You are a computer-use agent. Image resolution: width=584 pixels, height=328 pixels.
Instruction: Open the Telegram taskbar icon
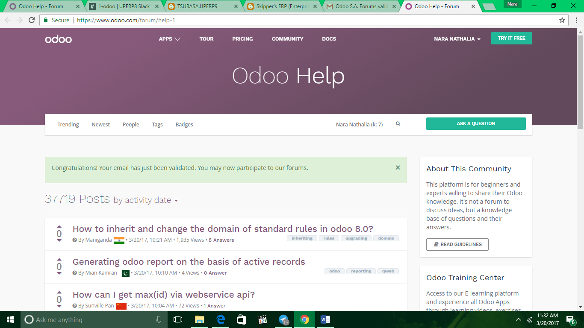(x=283, y=319)
